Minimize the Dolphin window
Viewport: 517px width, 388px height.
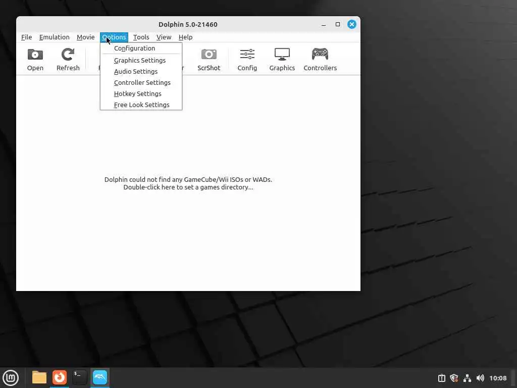pos(324,24)
